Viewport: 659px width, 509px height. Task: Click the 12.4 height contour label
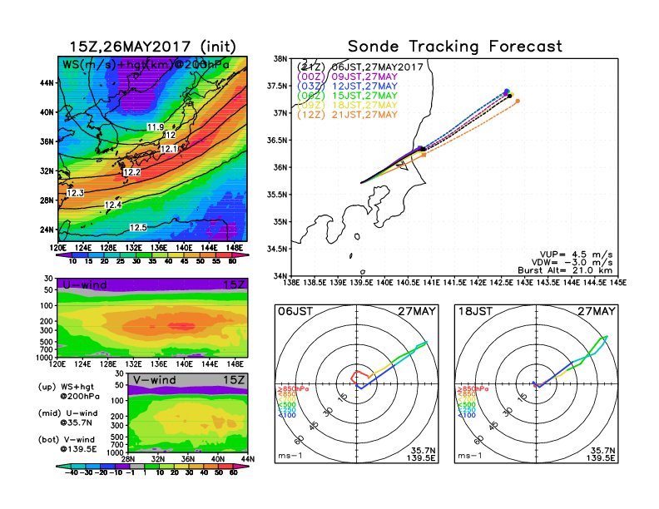point(113,205)
